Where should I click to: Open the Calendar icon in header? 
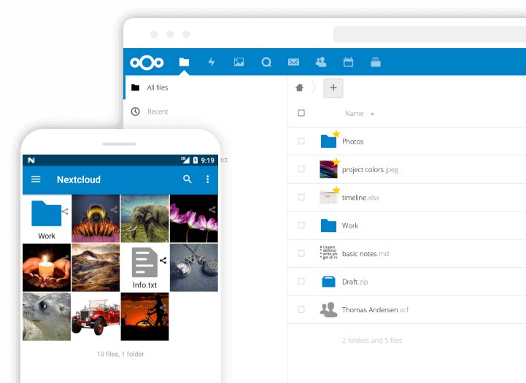point(348,62)
